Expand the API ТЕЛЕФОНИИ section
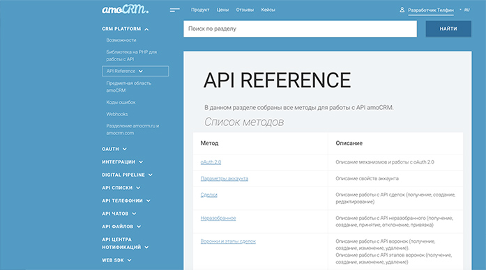 pyautogui.click(x=126, y=200)
